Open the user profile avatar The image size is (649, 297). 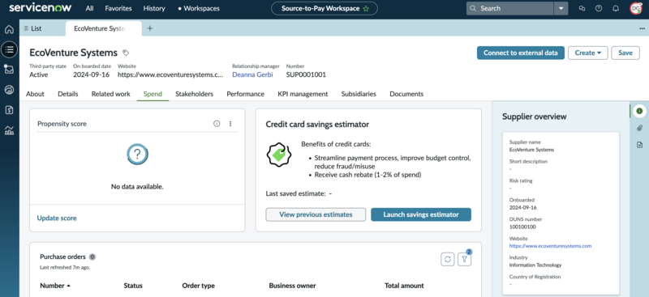tap(636, 8)
